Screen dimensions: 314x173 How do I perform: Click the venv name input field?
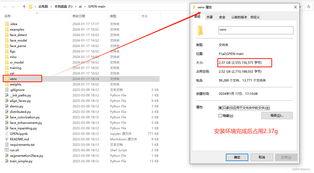pos(256,30)
